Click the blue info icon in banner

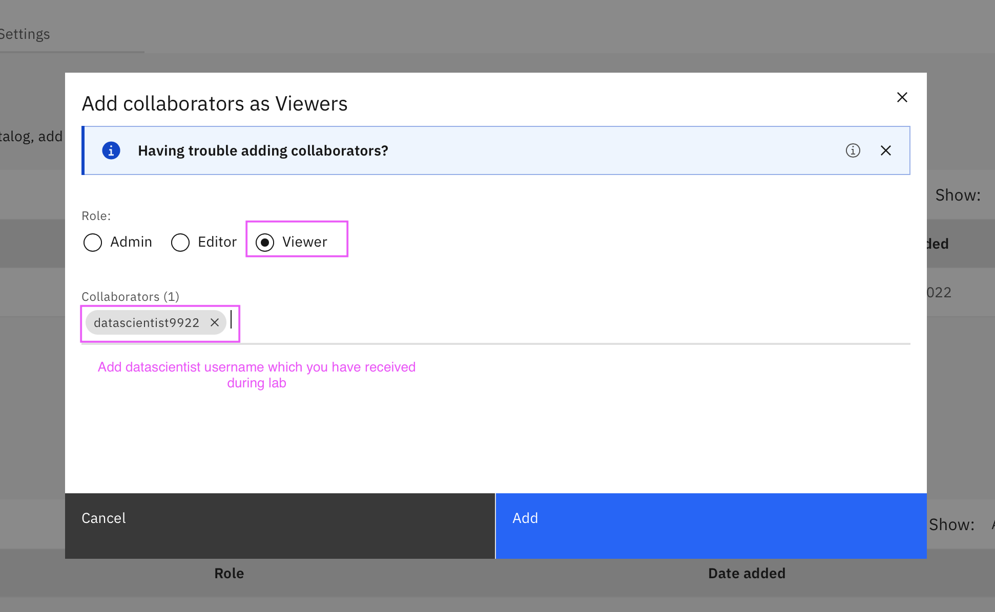pyautogui.click(x=111, y=150)
